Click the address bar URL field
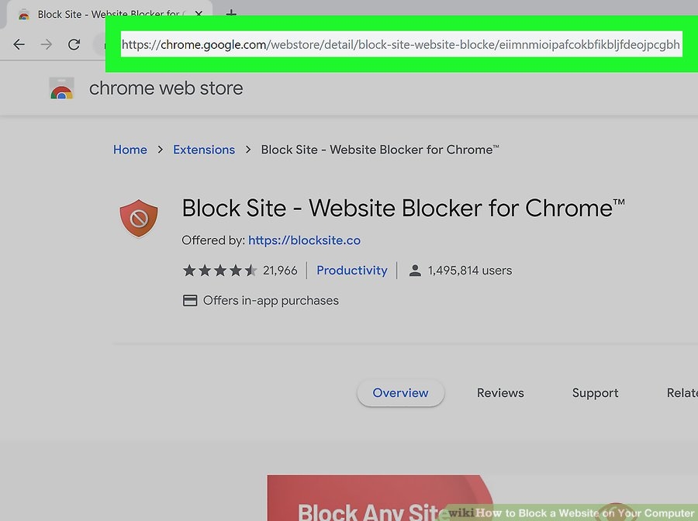 [401, 44]
